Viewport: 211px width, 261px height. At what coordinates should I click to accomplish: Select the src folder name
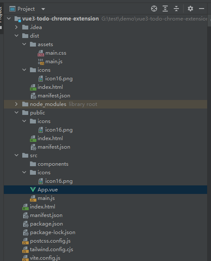[33, 155]
